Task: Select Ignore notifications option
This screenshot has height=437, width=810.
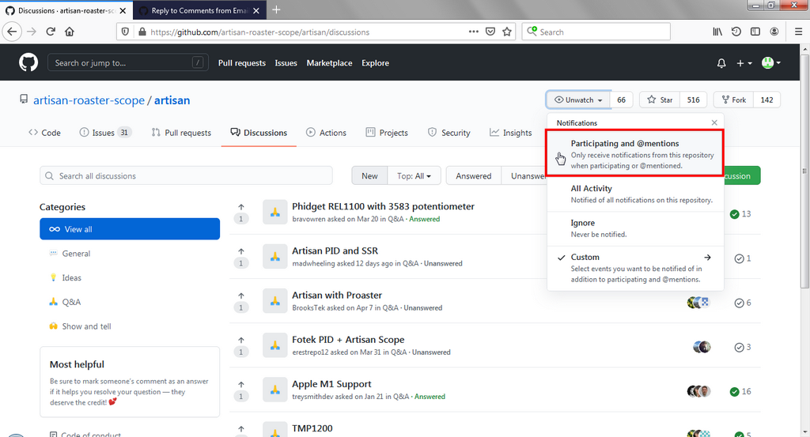Action: click(635, 228)
